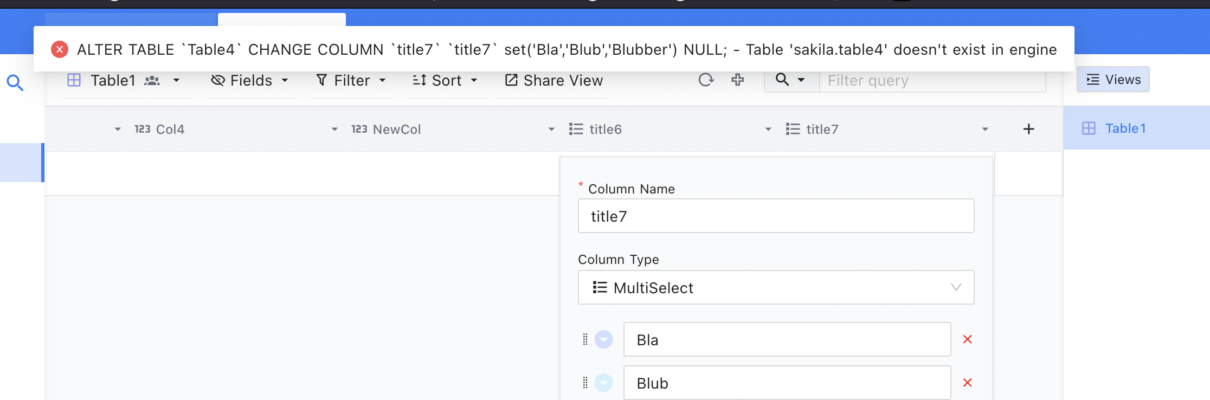Open the Fields visibility menu
Viewport: 1210px width, 400px height.
[249, 81]
